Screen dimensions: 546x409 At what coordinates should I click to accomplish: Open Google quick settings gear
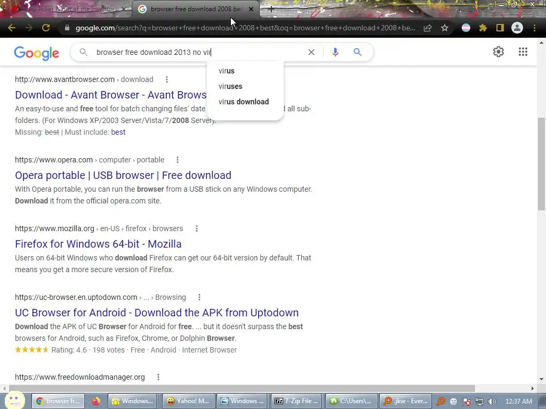499,52
